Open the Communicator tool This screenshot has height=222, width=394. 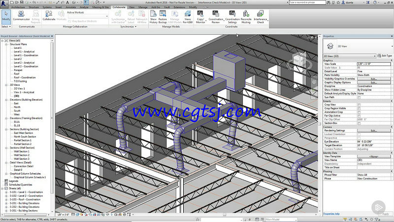pyautogui.click(x=21, y=16)
